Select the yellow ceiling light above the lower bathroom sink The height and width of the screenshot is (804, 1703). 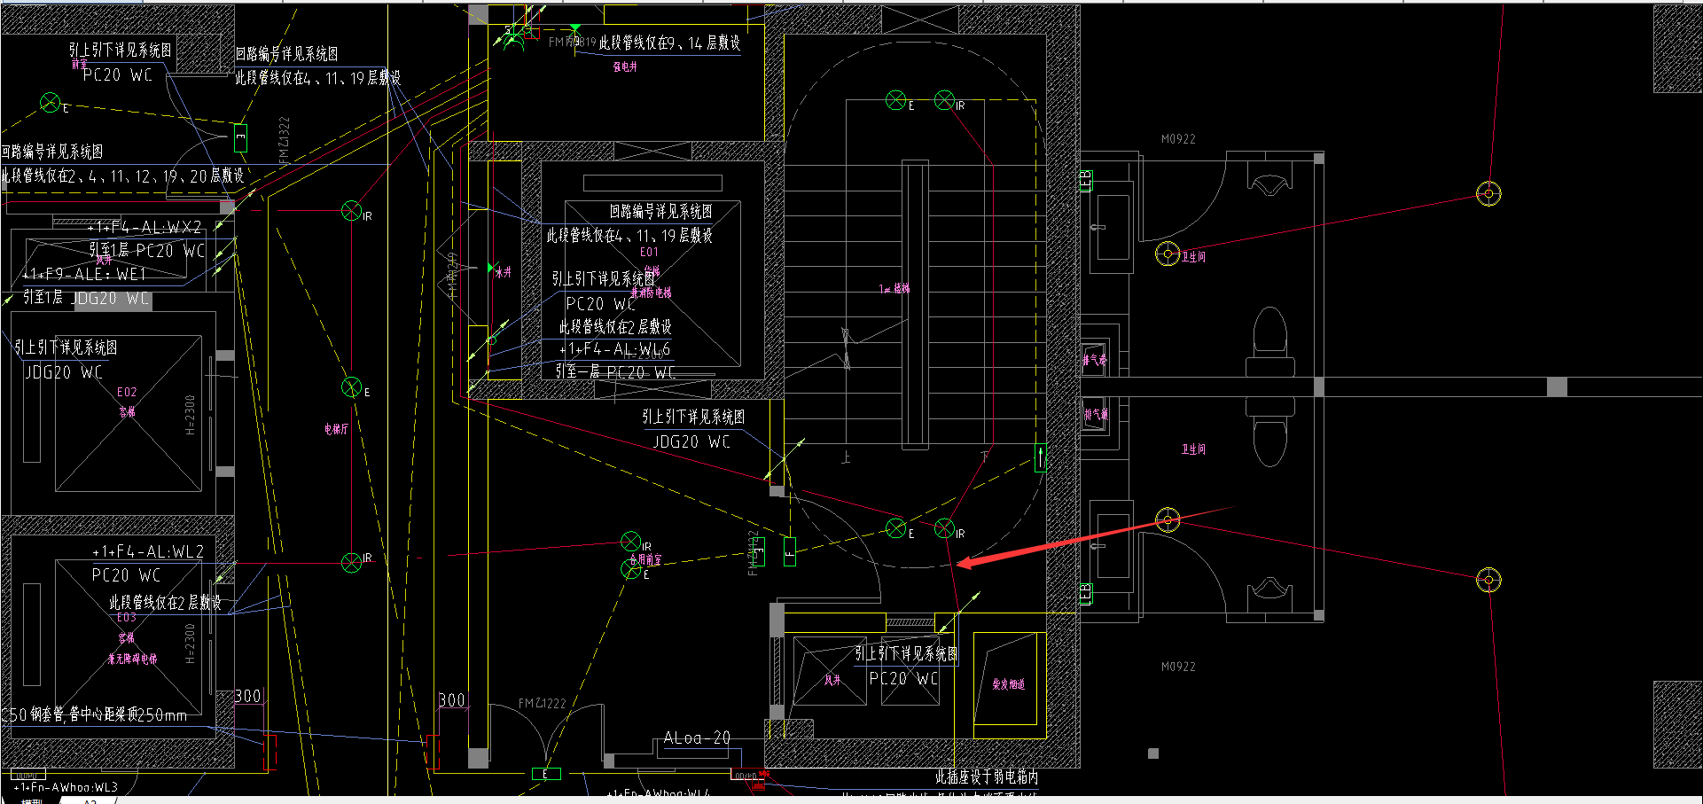point(1168,519)
